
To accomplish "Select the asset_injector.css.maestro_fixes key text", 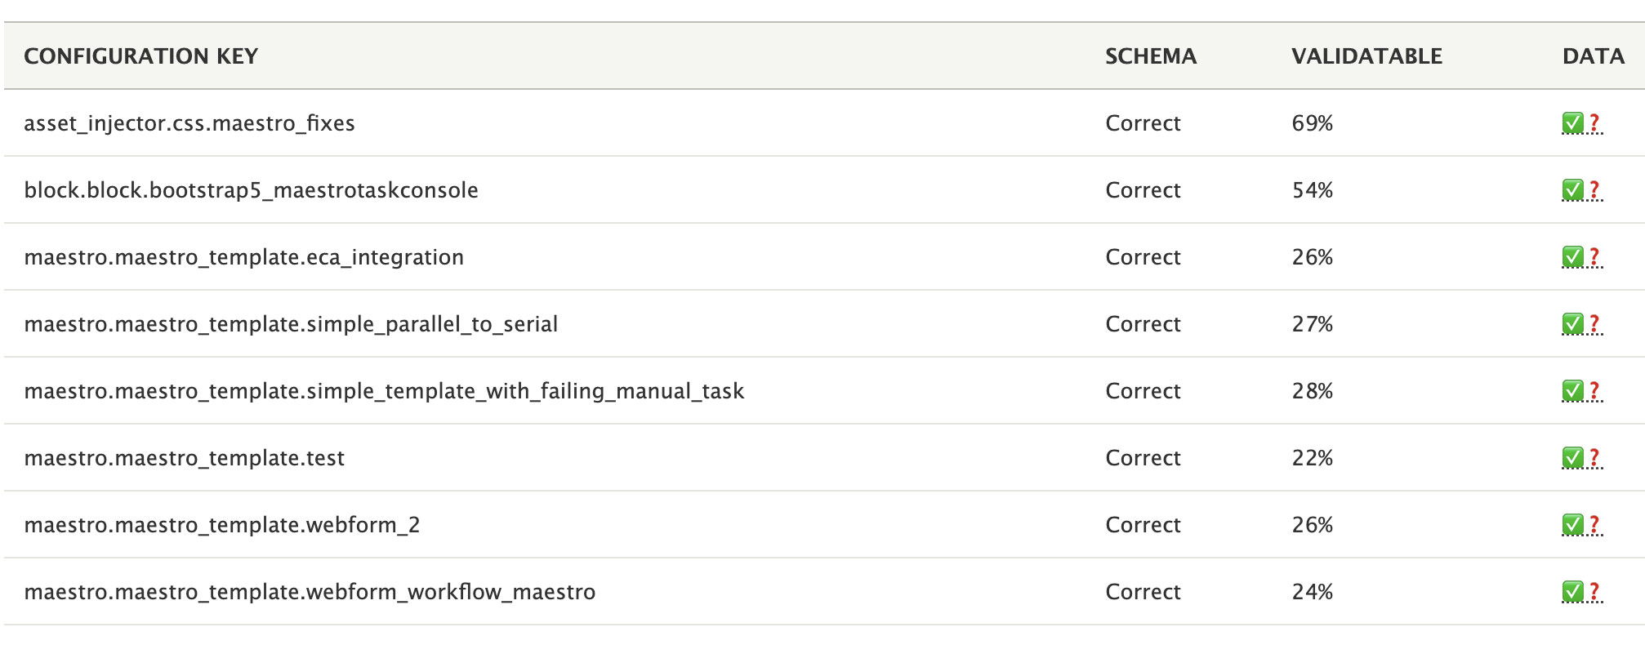I will pyautogui.click(x=189, y=123).
